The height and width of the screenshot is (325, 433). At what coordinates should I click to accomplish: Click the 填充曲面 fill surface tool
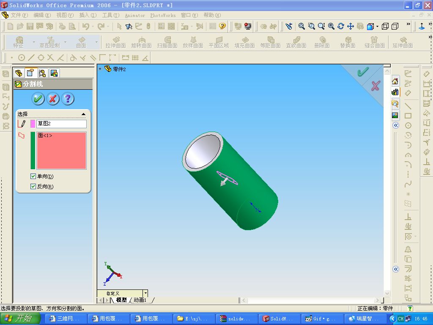tap(245, 42)
